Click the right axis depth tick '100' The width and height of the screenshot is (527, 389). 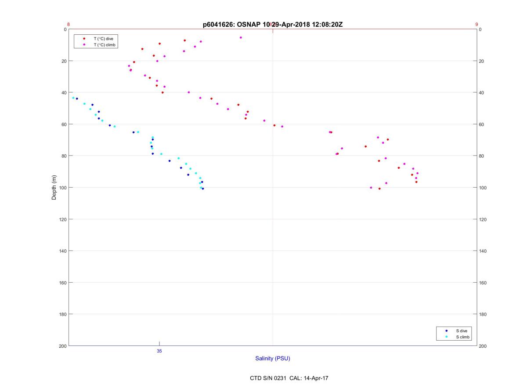click(x=483, y=188)
